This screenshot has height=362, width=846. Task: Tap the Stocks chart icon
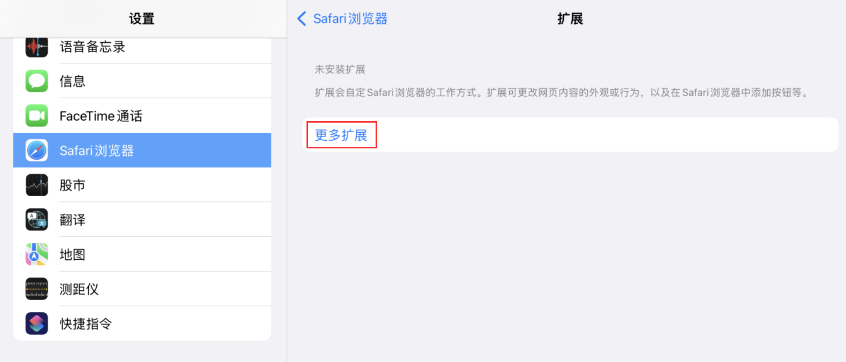36,185
